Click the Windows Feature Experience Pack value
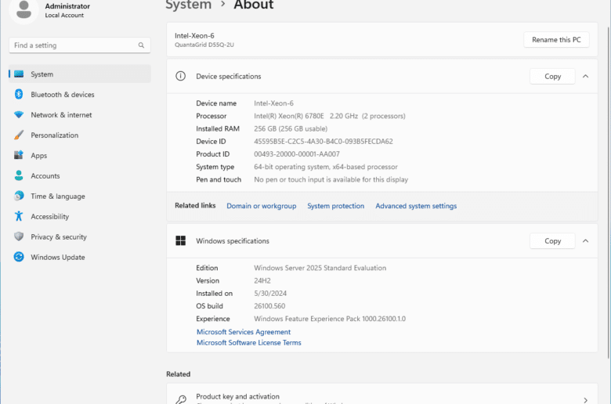Viewport: 611px width, 404px height. (x=330, y=319)
